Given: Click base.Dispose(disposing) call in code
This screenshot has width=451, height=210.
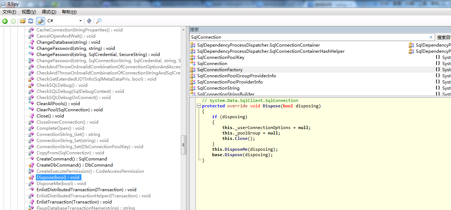Looking at the screenshot, I should coord(243,155).
